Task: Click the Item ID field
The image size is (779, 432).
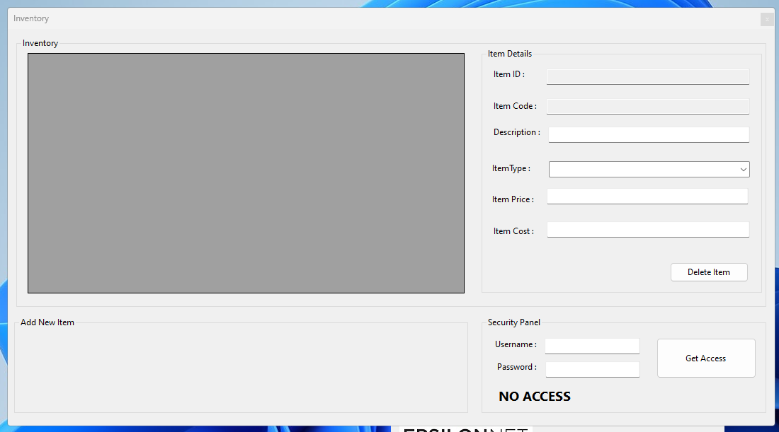Action: 648,77
